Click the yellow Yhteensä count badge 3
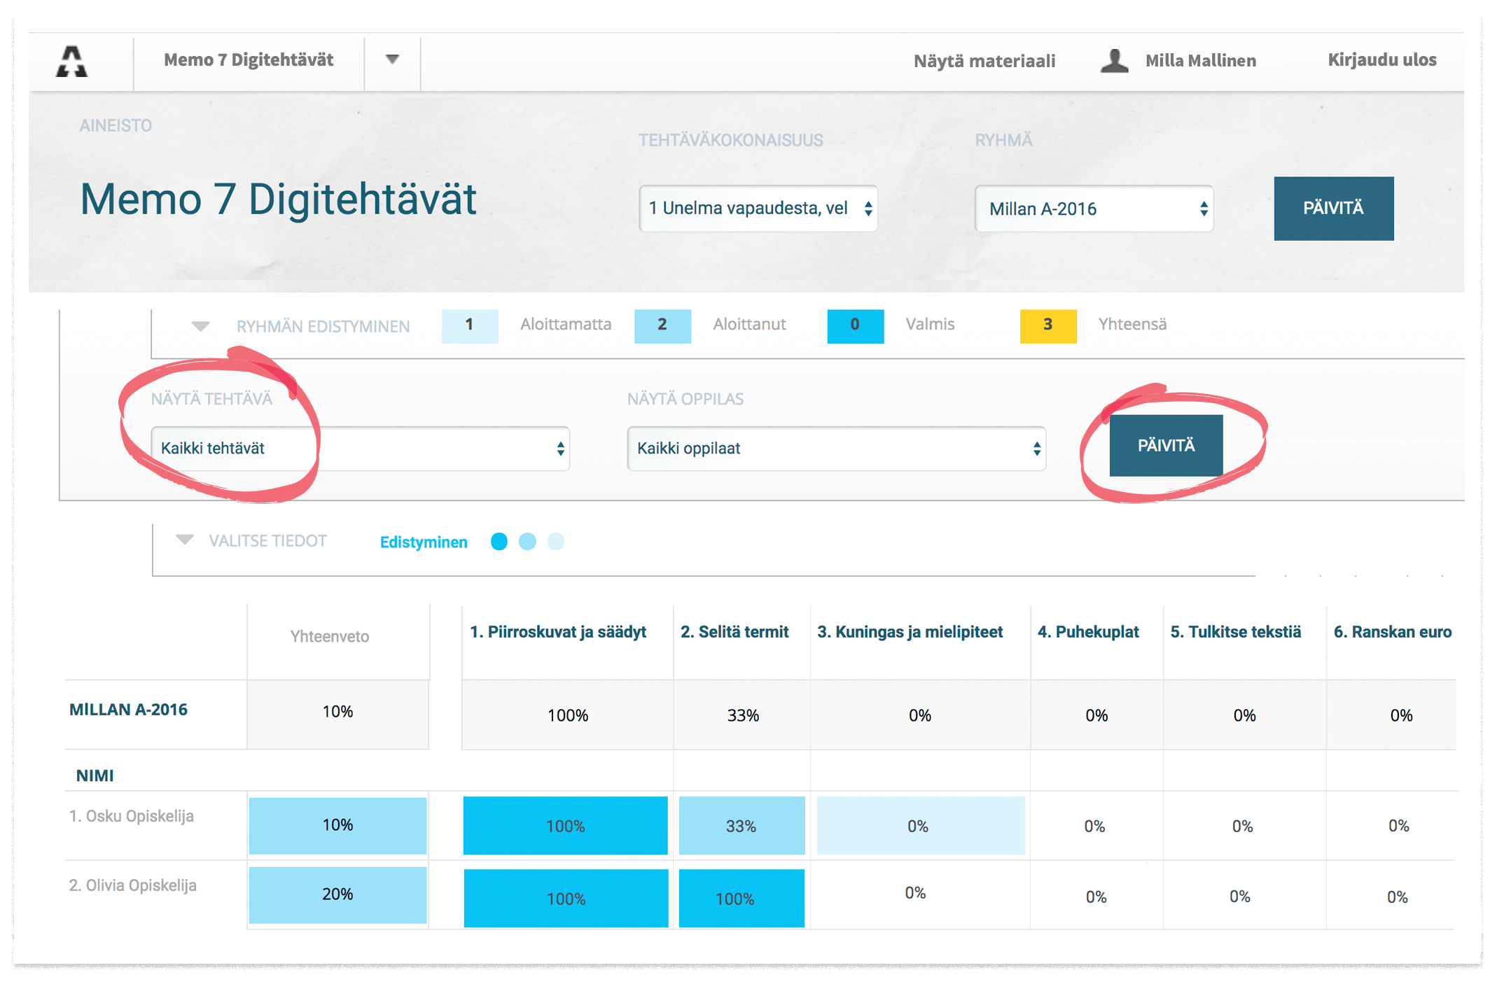Screen dimensions: 1497x984 [x=1048, y=325]
